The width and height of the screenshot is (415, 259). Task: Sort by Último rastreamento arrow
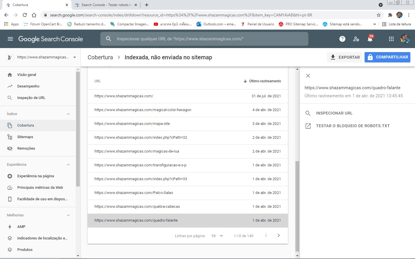245,81
